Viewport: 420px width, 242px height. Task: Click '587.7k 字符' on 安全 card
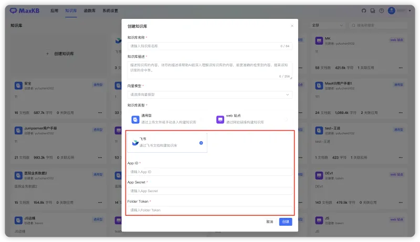(43, 113)
